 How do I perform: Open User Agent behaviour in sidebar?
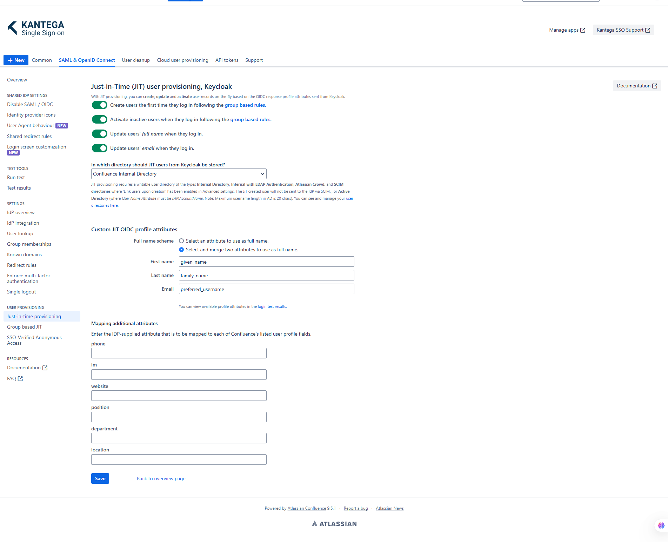31,126
